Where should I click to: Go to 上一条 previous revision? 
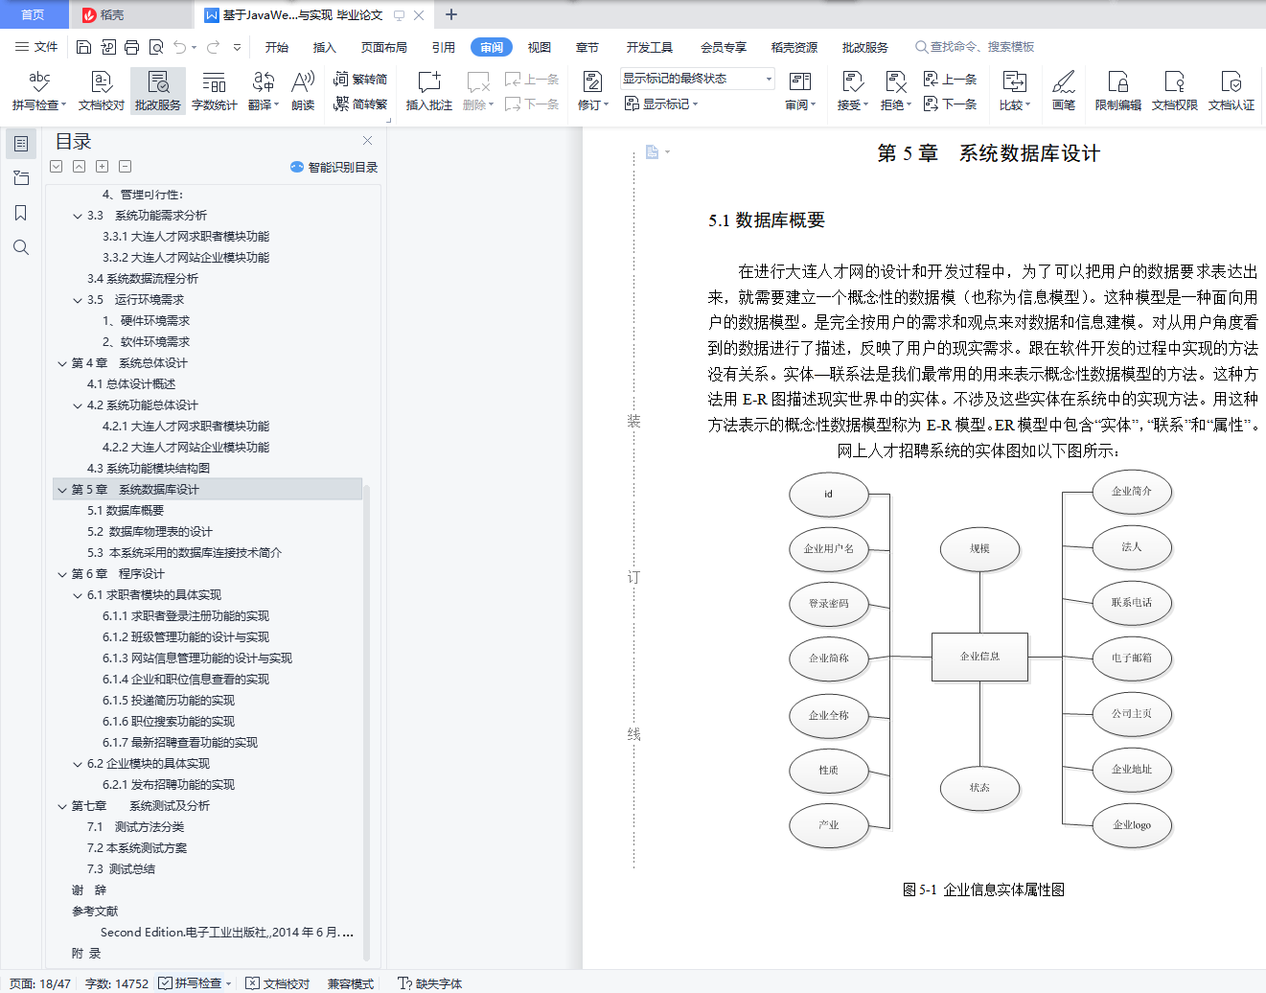[950, 80]
